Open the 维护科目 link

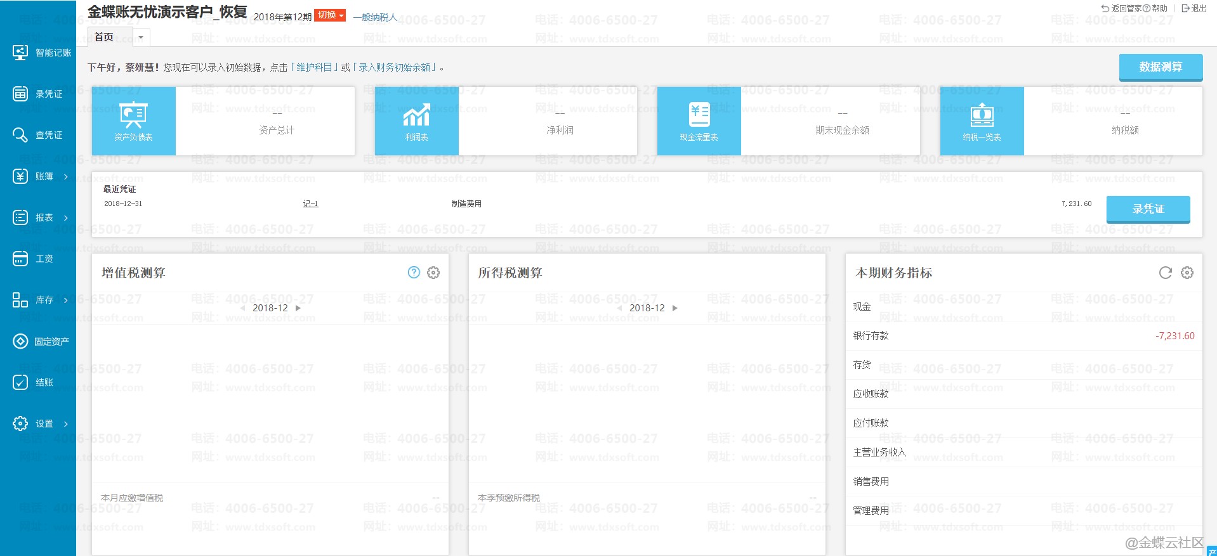pyautogui.click(x=314, y=67)
